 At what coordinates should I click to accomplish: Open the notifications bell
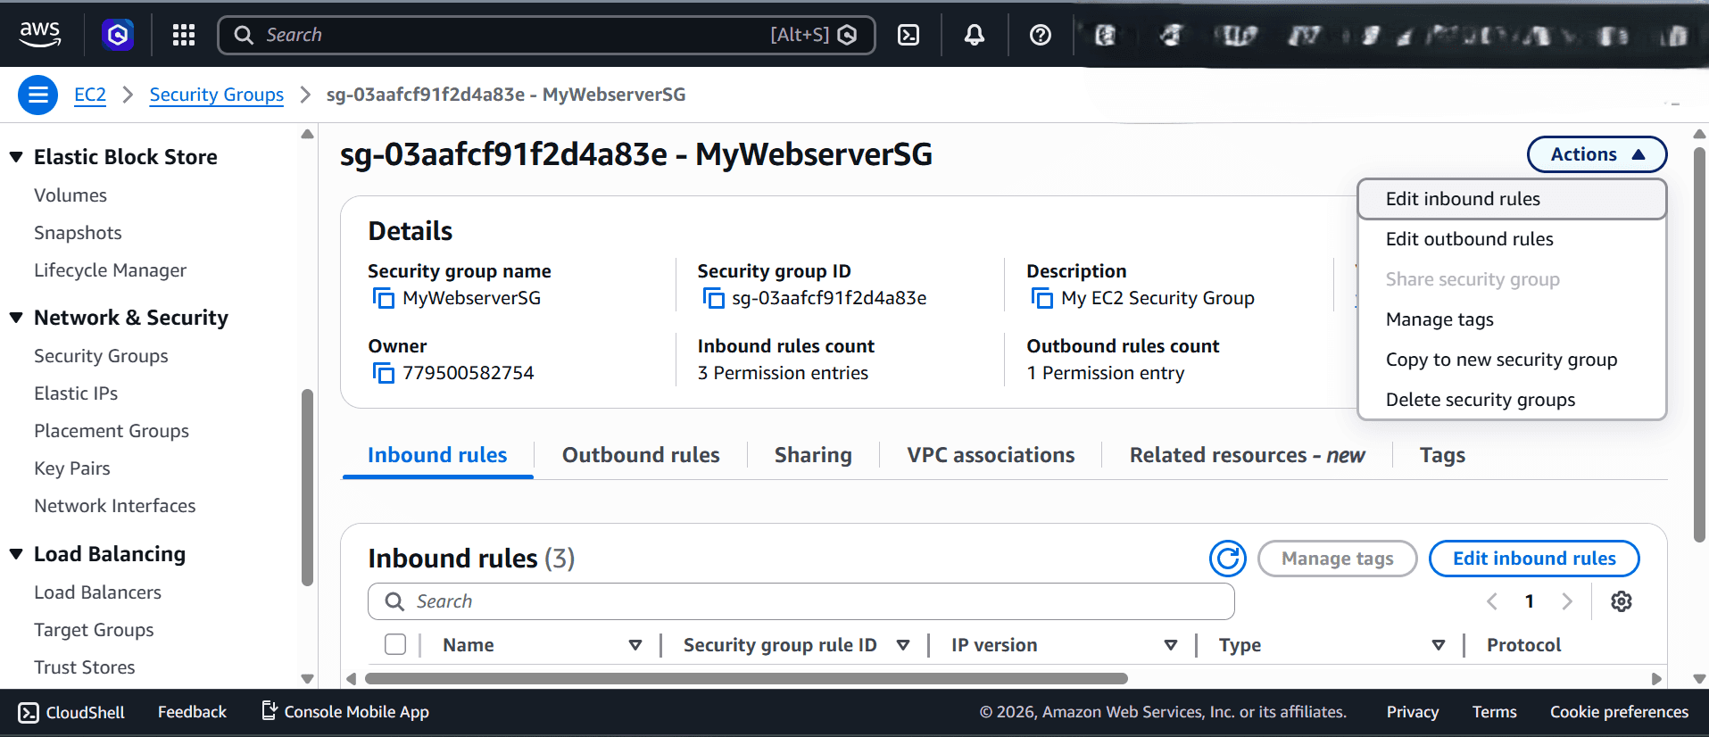(975, 35)
